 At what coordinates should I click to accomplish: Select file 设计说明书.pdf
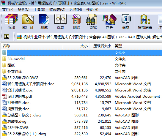point(20,96)
